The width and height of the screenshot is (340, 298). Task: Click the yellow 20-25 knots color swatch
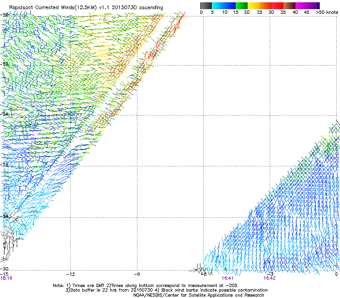(x=254, y=6)
